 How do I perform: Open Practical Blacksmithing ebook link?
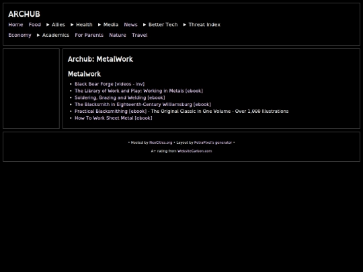111,111
